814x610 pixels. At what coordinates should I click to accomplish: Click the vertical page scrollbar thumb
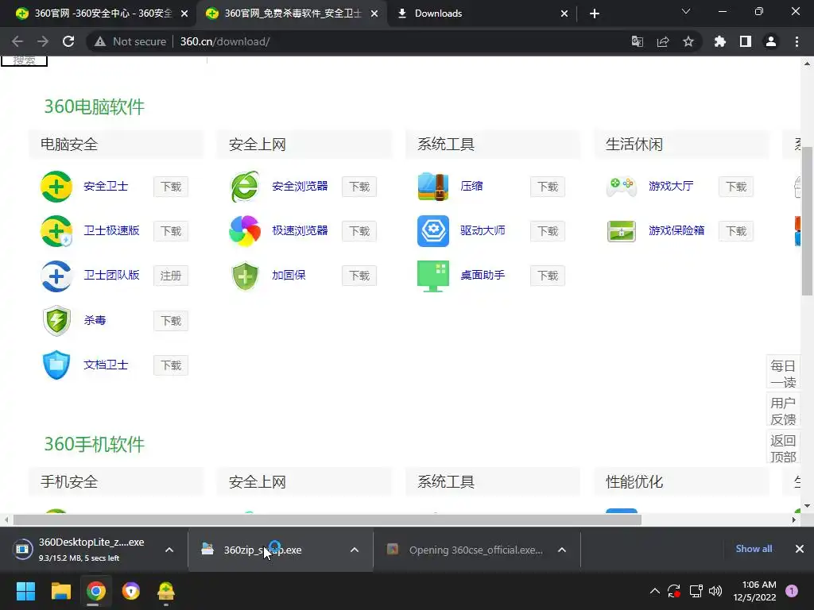[807, 221]
